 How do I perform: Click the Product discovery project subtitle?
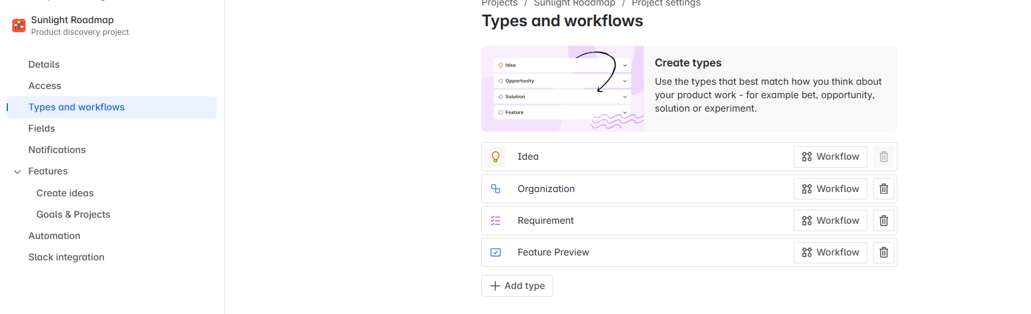[80, 32]
